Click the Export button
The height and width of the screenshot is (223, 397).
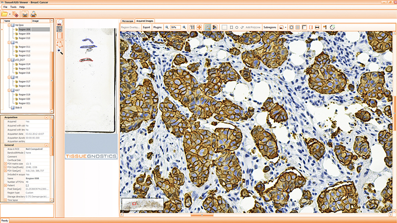pyautogui.click(x=146, y=27)
